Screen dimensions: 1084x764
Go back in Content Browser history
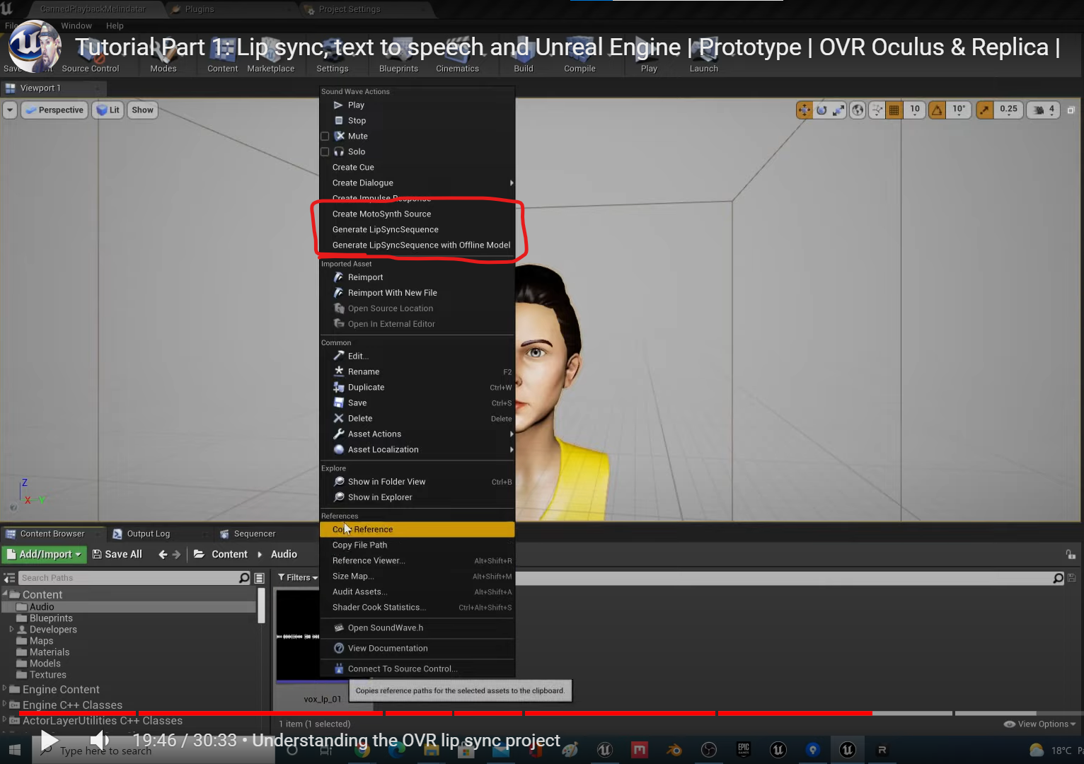(163, 555)
